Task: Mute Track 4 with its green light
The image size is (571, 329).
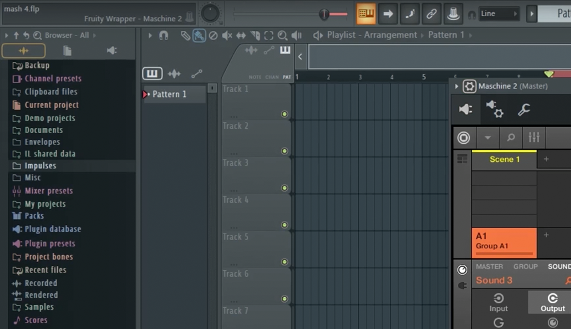Action: [284, 225]
